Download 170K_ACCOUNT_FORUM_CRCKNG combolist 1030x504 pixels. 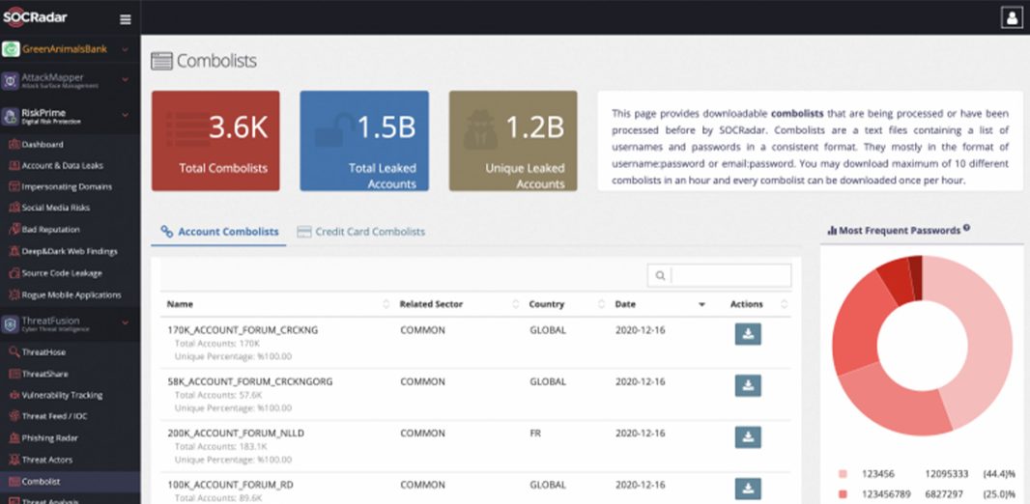pyautogui.click(x=748, y=334)
